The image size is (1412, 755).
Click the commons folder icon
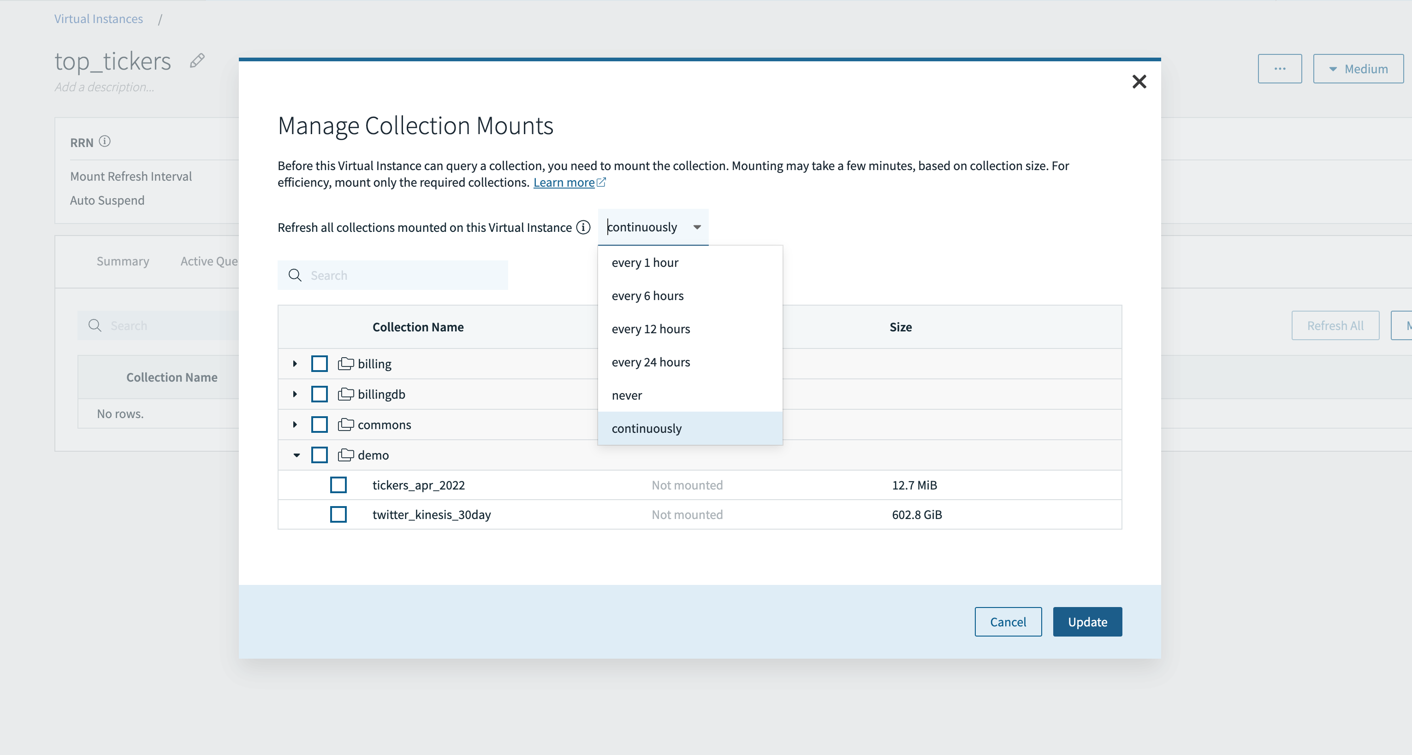pyautogui.click(x=345, y=424)
